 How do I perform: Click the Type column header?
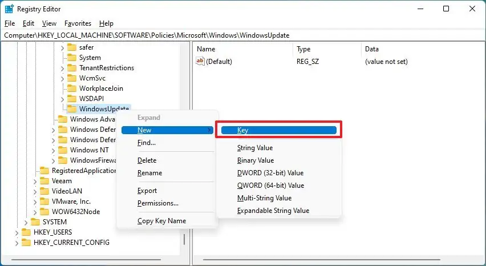tap(303, 50)
